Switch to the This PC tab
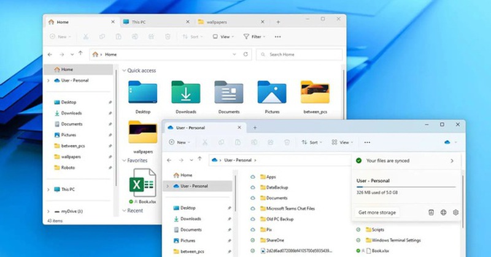Screen dimensions: 491x257 click(153, 22)
